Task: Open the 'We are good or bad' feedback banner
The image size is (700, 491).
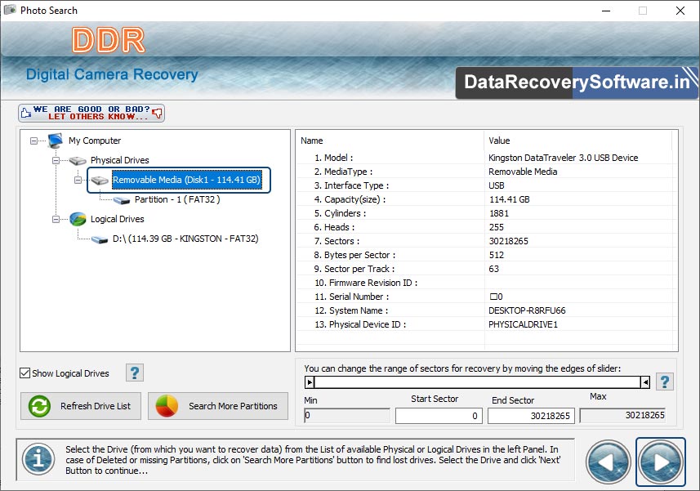Action: (91, 113)
